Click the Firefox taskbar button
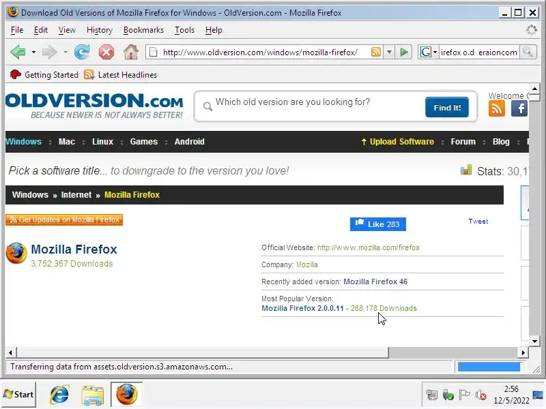Screen dimensions: 546x409 click(127, 395)
